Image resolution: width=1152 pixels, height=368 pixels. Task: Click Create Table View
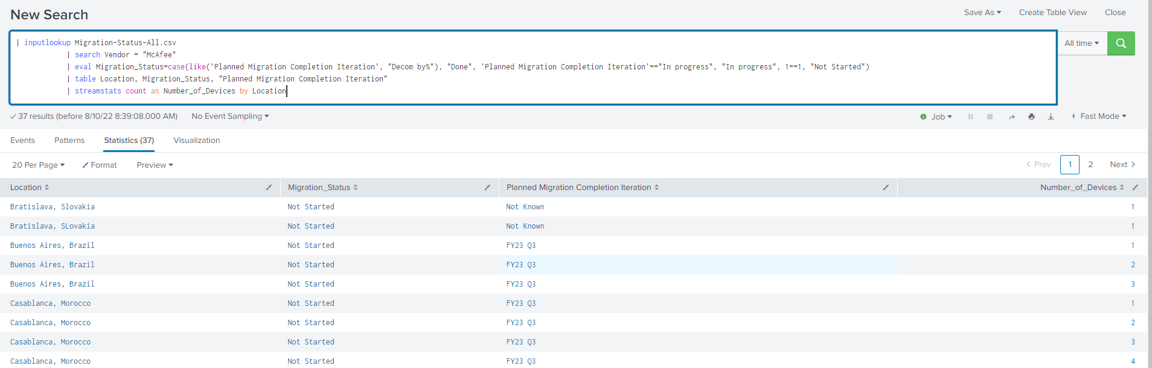tap(1053, 12)
